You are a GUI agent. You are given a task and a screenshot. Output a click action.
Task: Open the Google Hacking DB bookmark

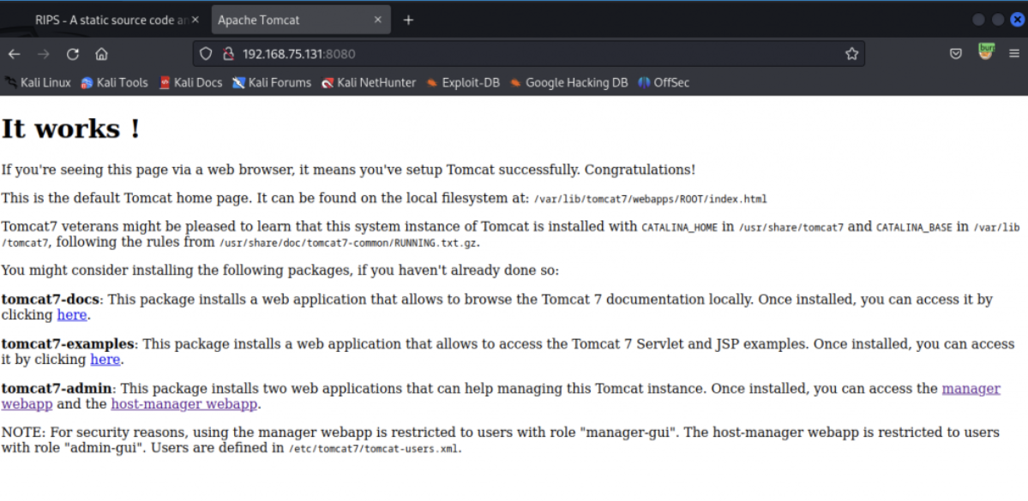click(x=568, y=82)
